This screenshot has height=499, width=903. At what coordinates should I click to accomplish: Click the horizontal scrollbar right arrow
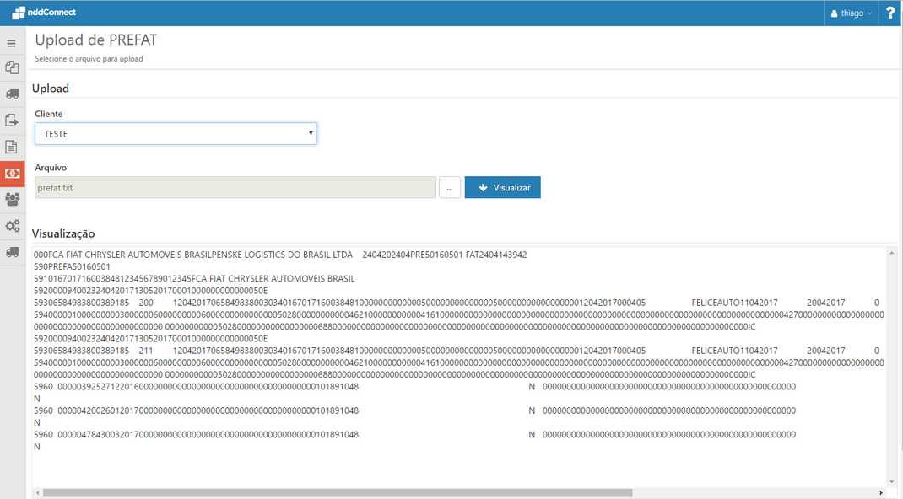pos(881,492)
